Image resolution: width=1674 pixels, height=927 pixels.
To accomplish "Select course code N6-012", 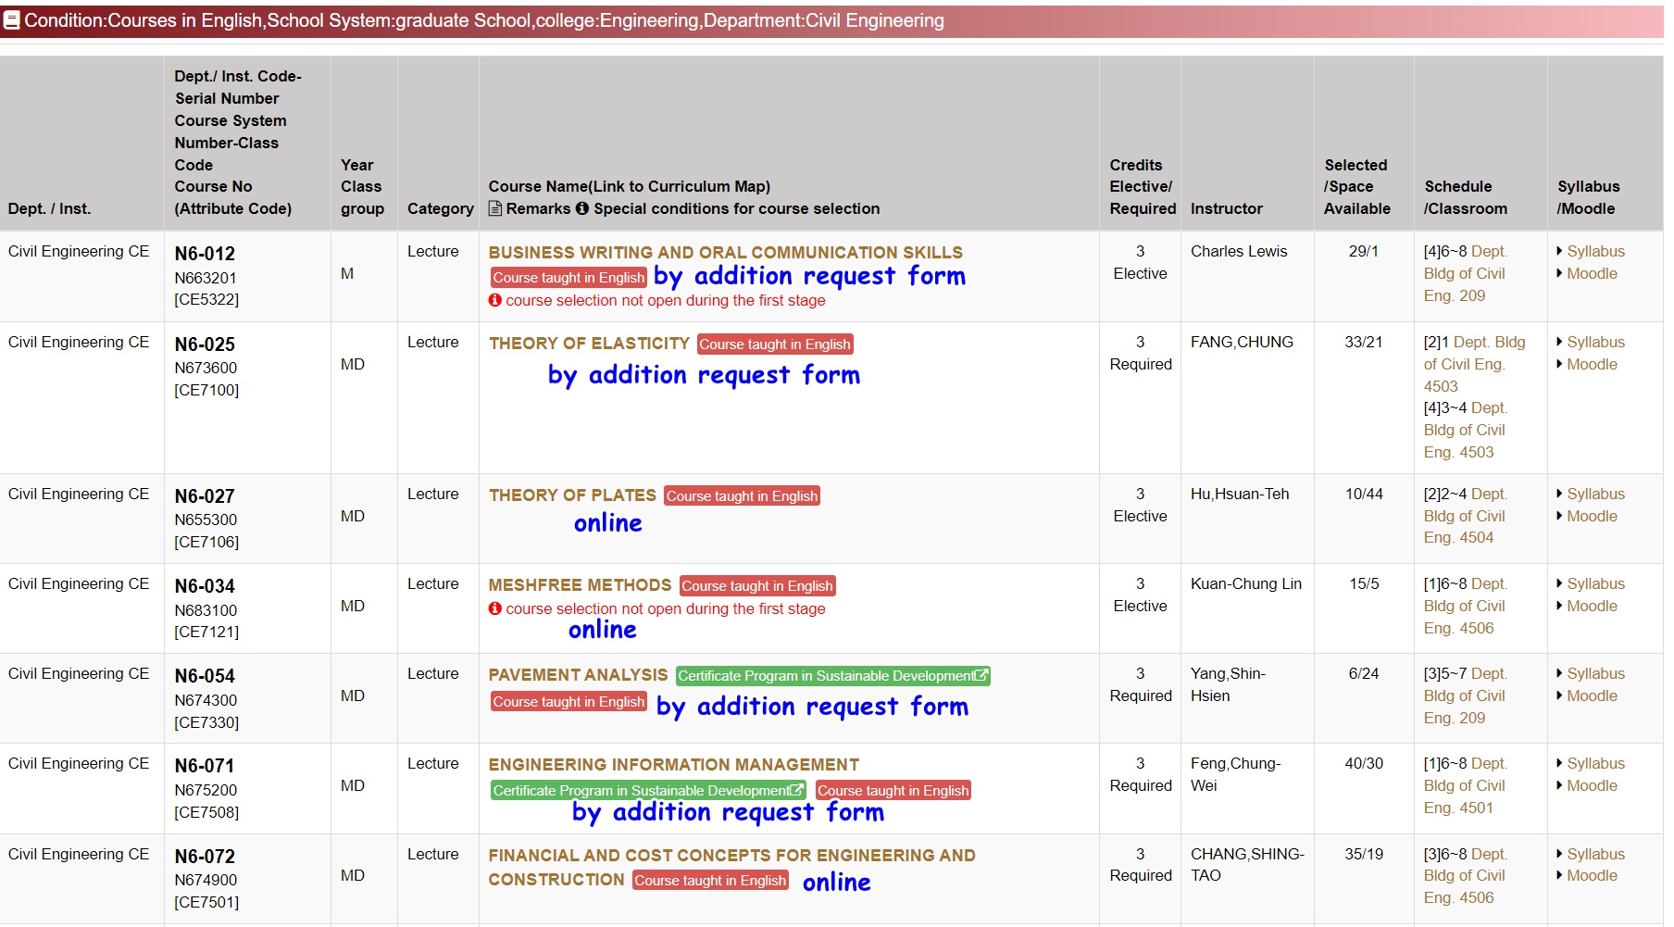I will click(205, 254).
